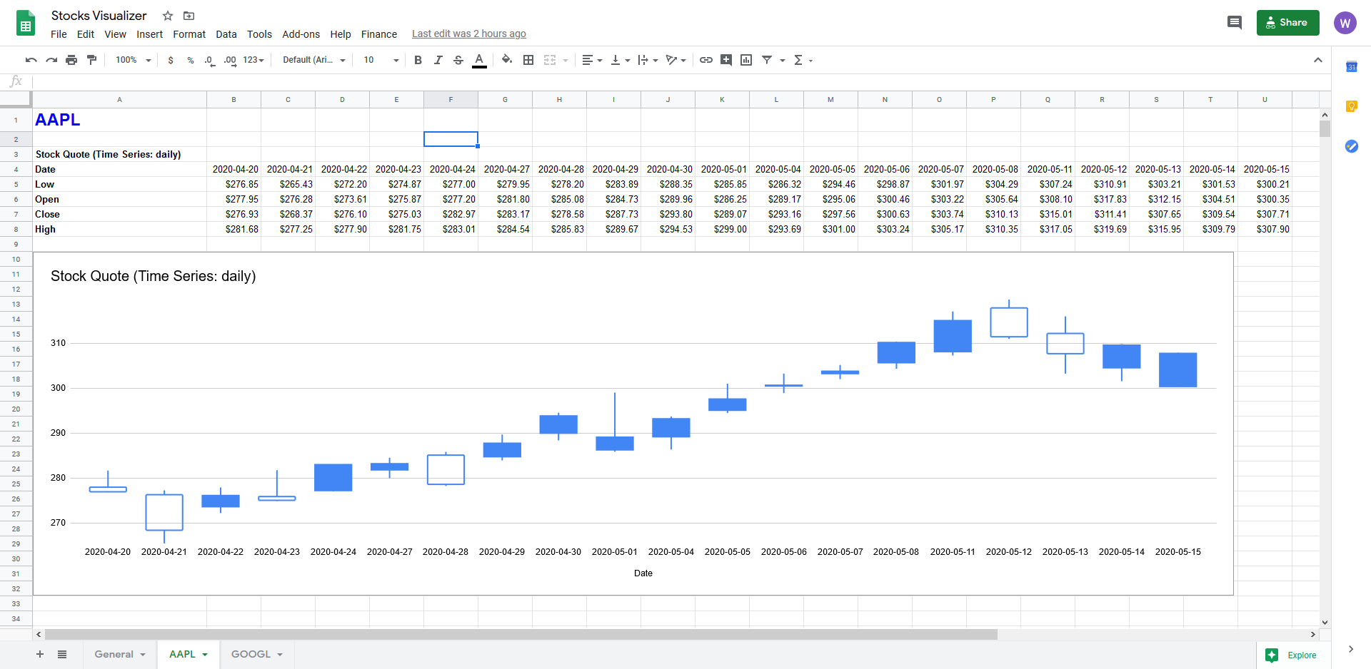The height and width of the screenshot is (669, 1371).
Task: Open more number formats 123 dropdown
Action: [x=253, y=60]
